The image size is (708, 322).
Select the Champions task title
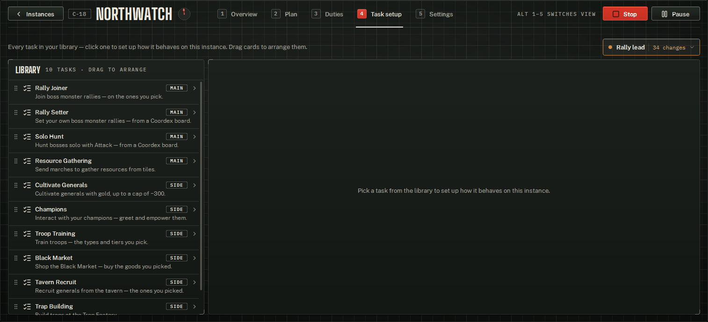point(51,209)
